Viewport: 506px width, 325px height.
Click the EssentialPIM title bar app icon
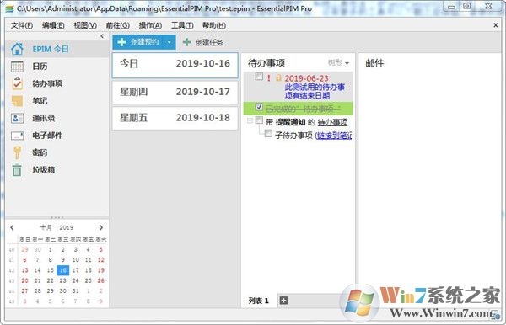click(x=9, y=8)
